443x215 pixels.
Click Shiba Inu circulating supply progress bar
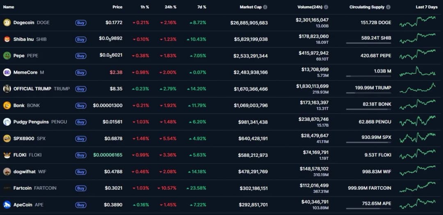tap(368, 43)
